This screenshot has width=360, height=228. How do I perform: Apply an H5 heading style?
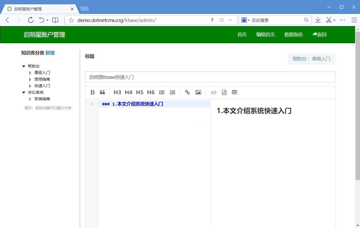pyautogui.click(x=139, y=92)
